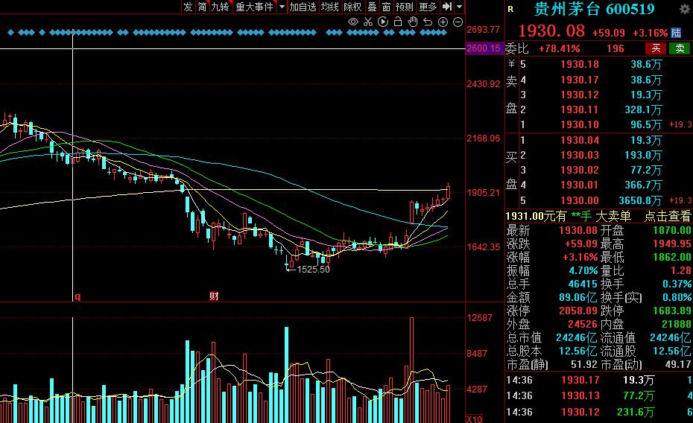The height and width of the screenshot is (423, 693).
Task: Click the green 卖 sell button
Action: tap(680, 48)
